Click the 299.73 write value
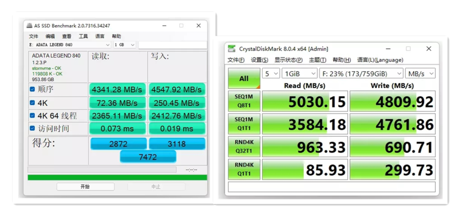Image resolution: width=461 pixels, height=213 pixels. 392,169
